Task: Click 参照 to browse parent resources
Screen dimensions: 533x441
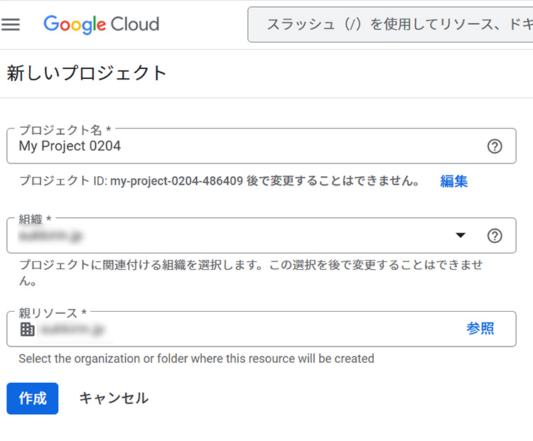Action: point(480,328)
